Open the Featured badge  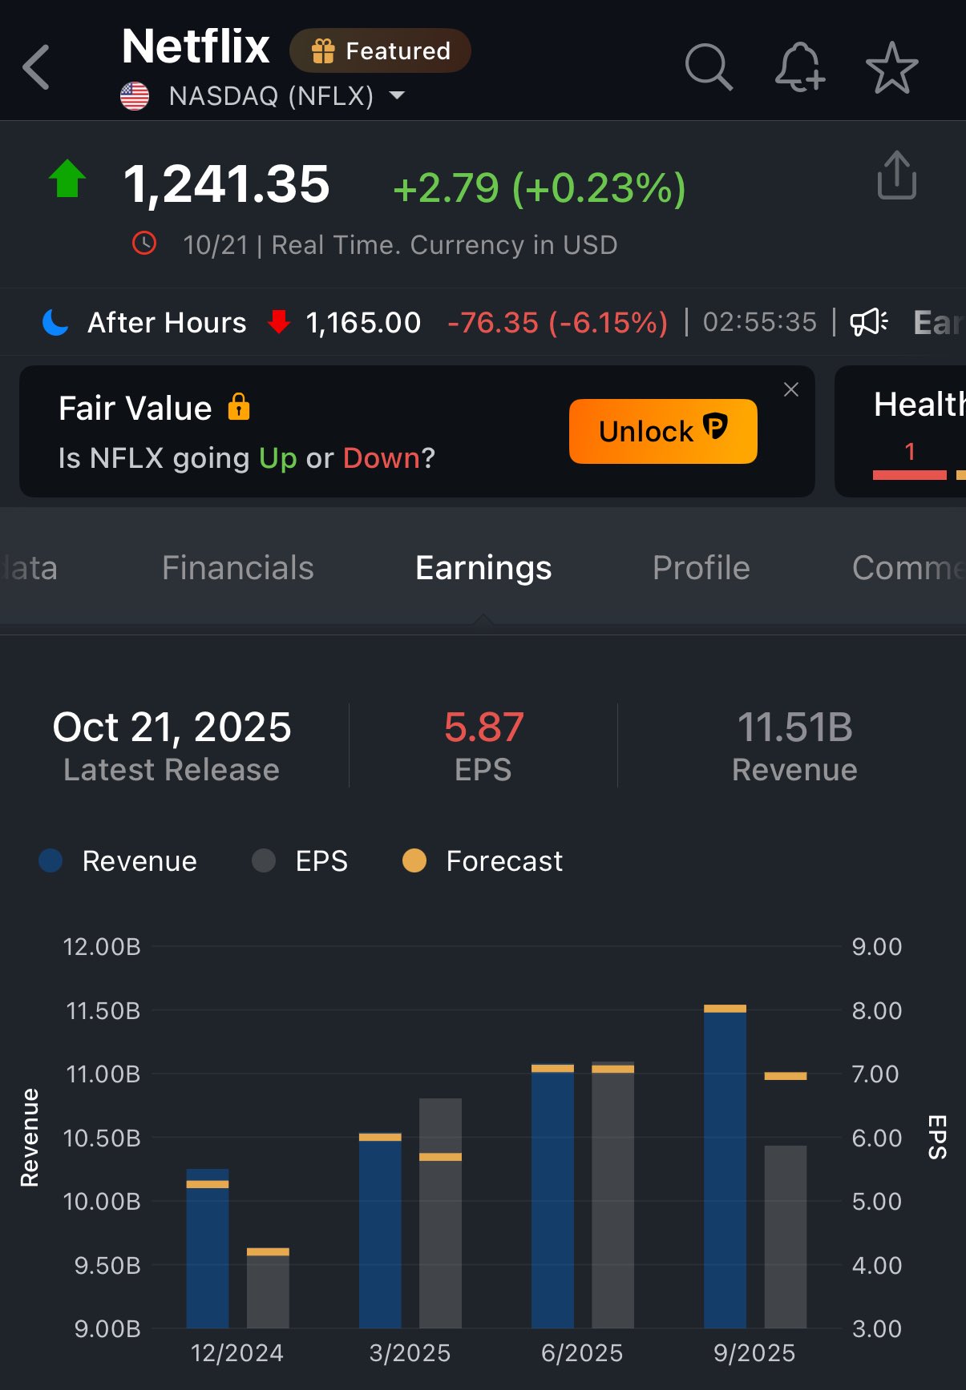(x=380, y=51)
